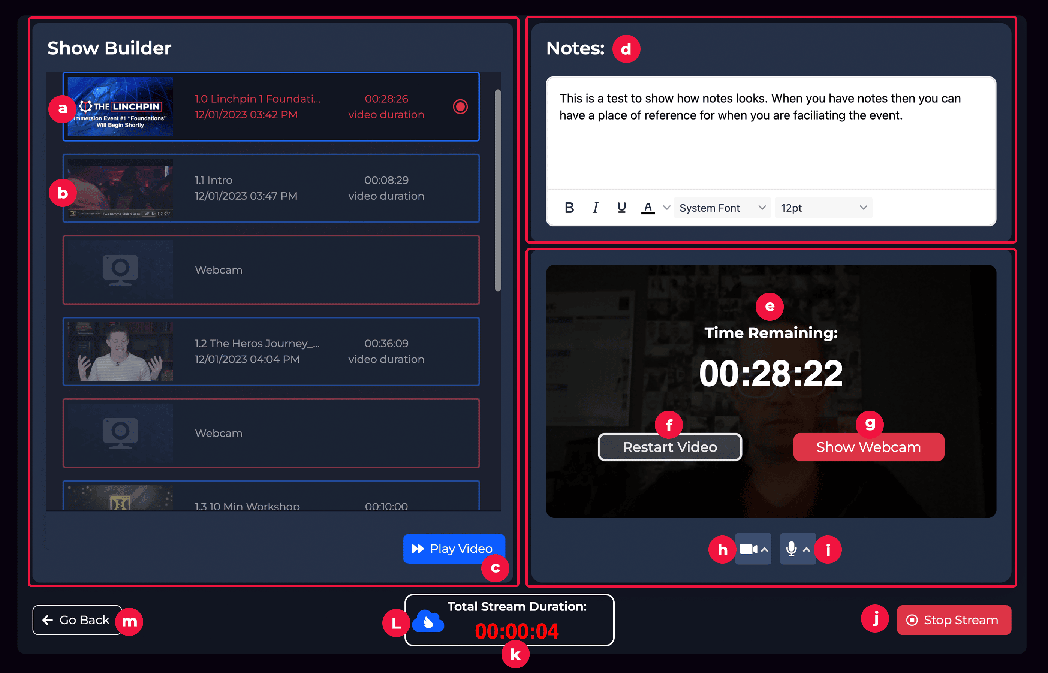The height and width of the screenshot is (673, 1048).
Task: Apply text color with the A icon
Action: (648, 208)
